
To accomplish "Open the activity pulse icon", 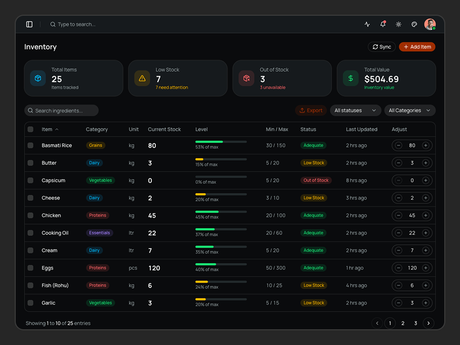I will (367, 25).
